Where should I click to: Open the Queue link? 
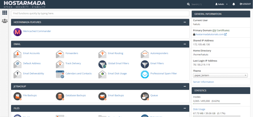(x=154, y=95)
